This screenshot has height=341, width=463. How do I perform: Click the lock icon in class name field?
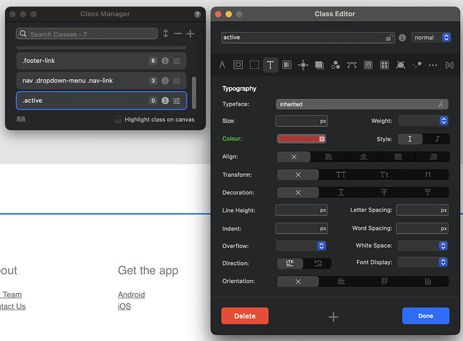coord(389,38)
